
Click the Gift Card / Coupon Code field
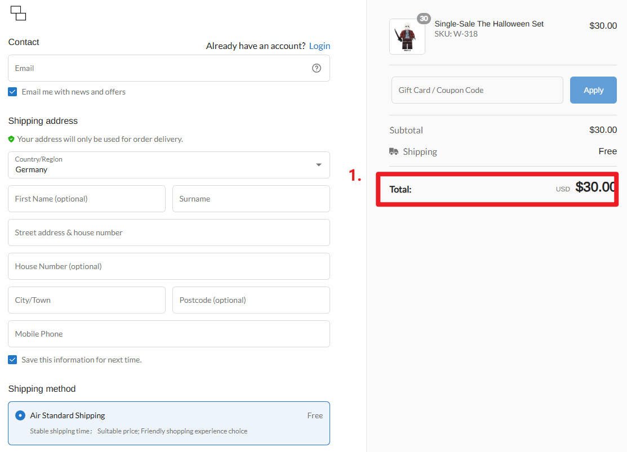tap(477, 90)
